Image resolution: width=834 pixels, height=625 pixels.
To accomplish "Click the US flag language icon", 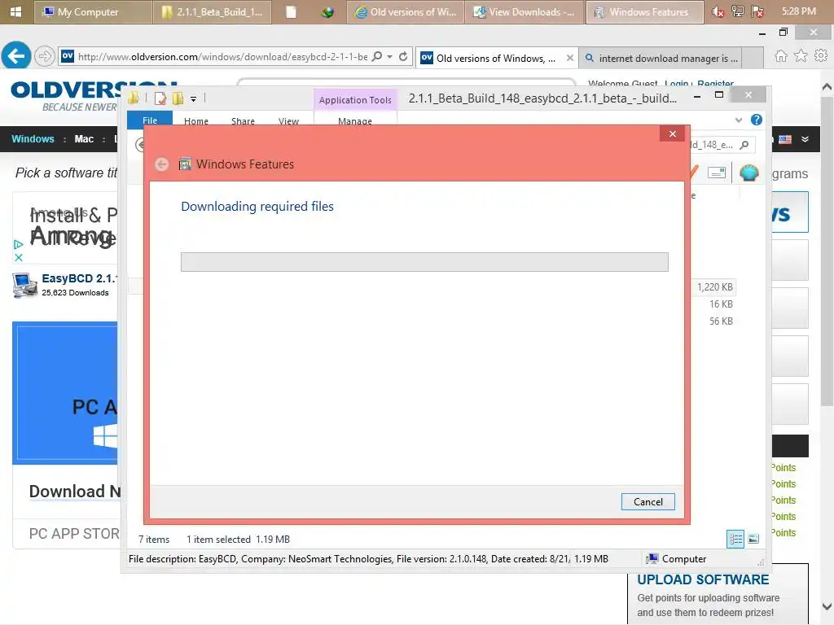I will coord(785,139).
